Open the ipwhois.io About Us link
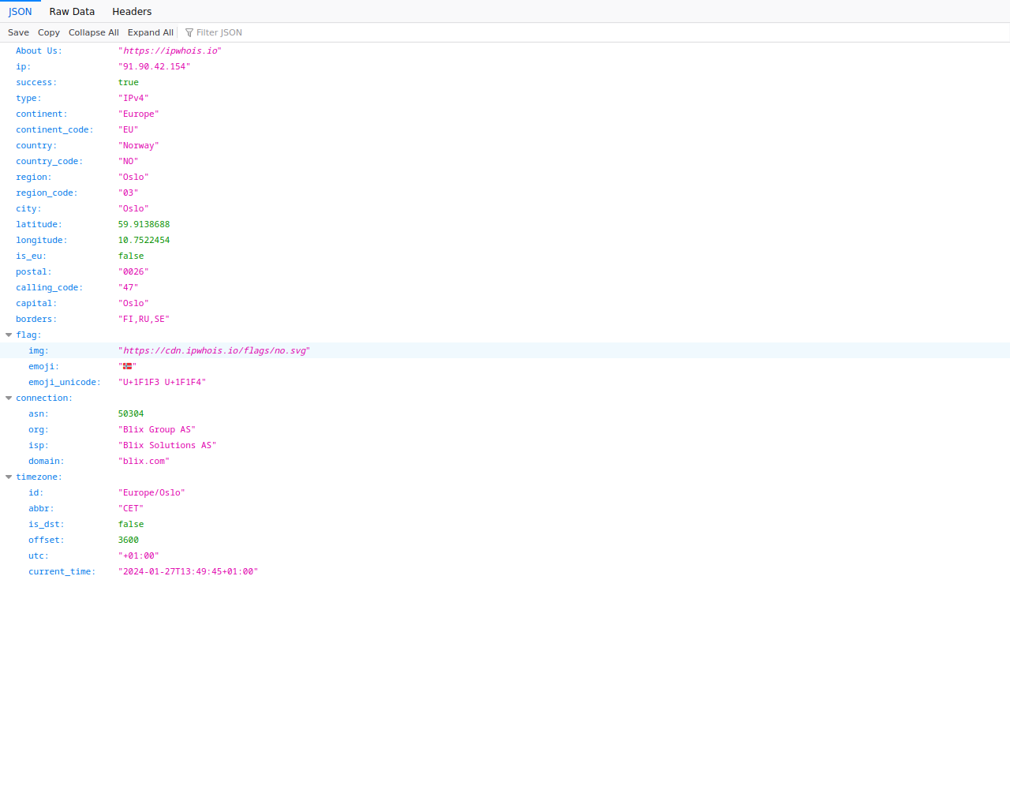This screenshot has width=1010, height=808. 170,50
